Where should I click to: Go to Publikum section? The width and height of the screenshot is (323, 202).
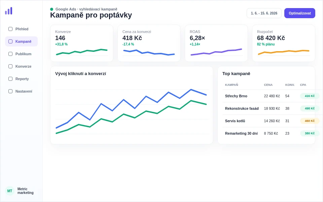22,54
